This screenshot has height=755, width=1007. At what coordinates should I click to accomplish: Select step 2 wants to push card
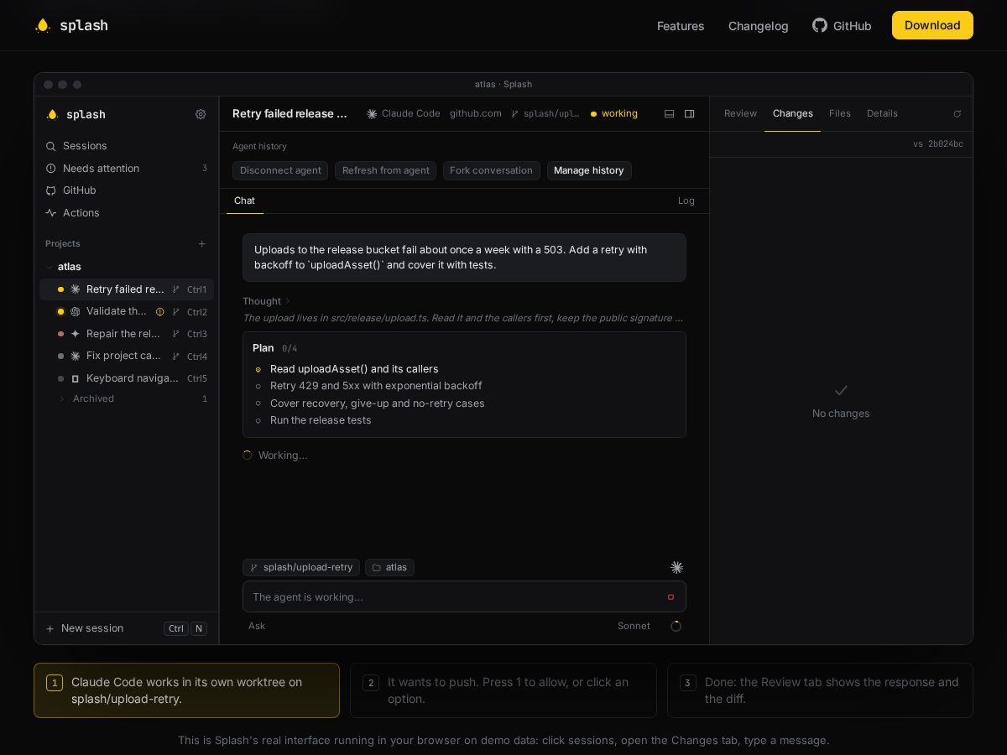click(503, 690)
